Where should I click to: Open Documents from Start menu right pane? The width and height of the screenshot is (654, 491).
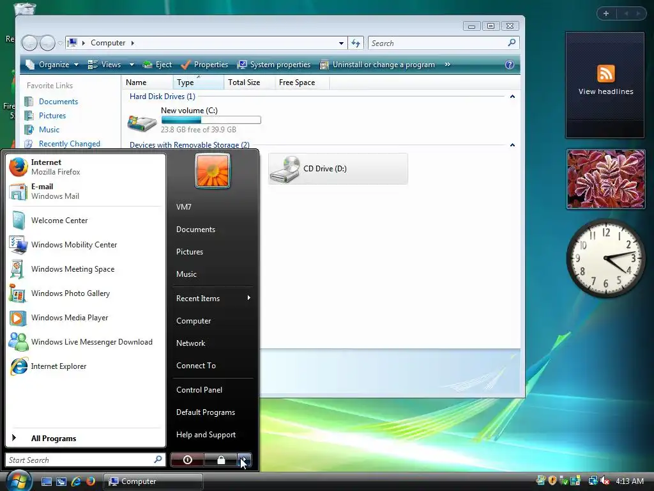pos(213,230)
